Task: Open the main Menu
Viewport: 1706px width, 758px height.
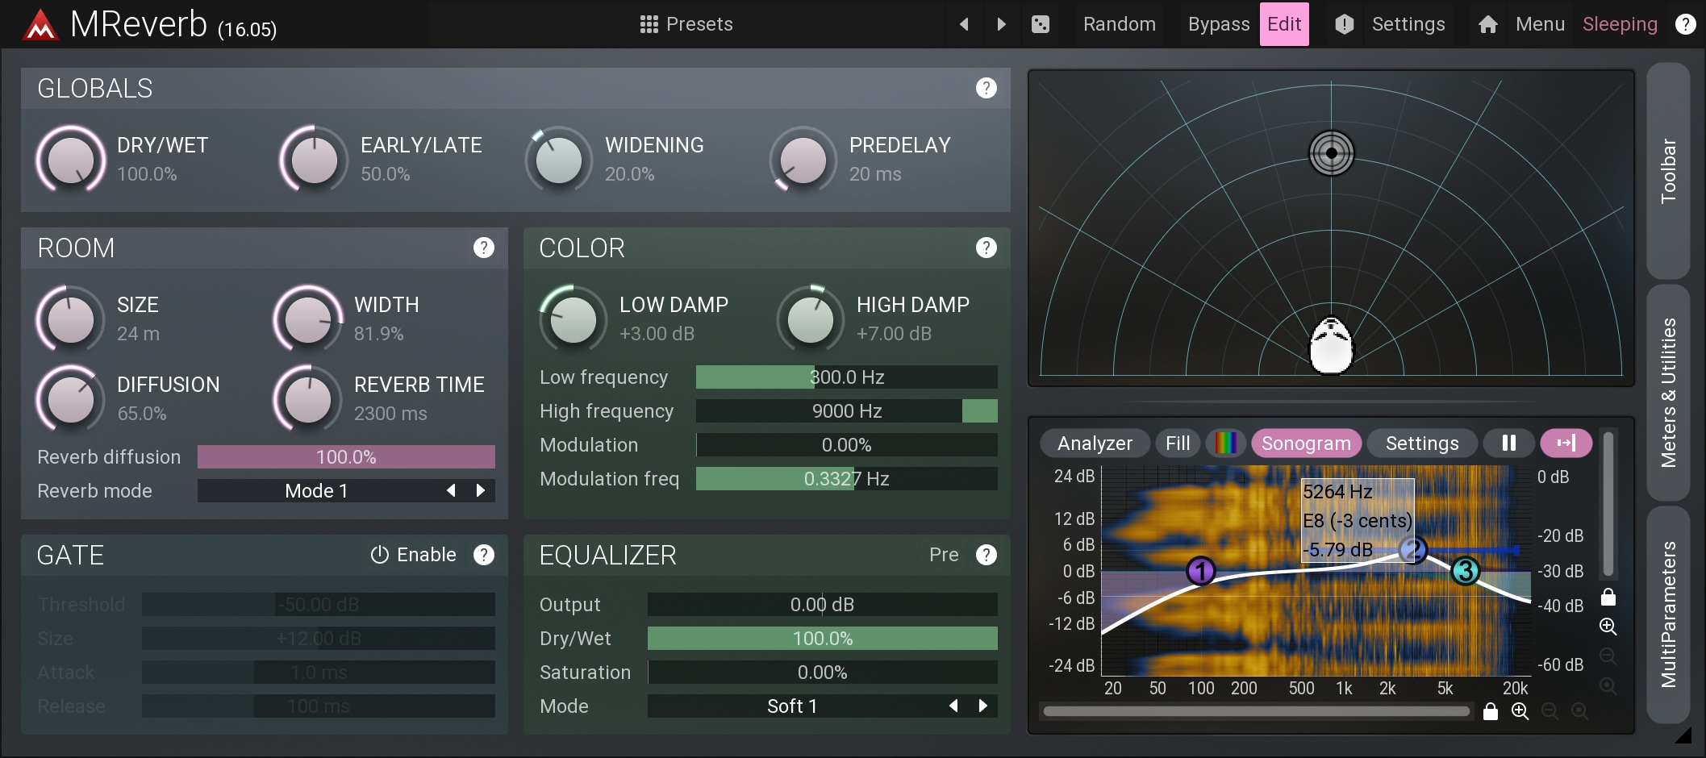Action: point(1540,24)
